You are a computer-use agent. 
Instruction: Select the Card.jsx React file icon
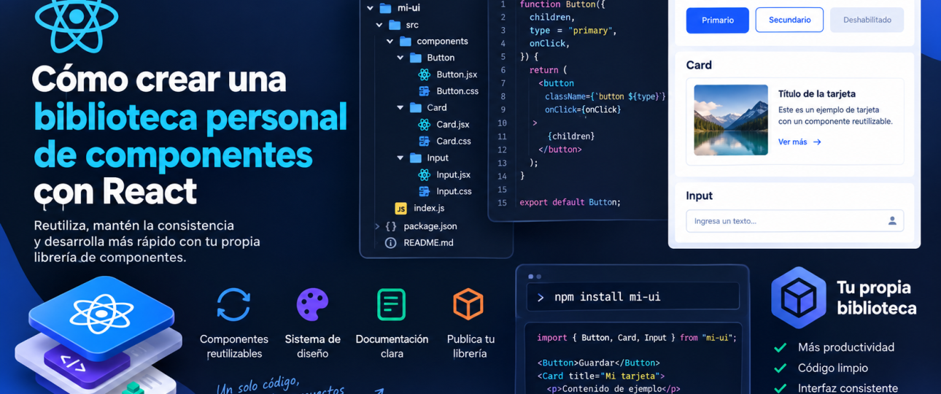[425, 125]
